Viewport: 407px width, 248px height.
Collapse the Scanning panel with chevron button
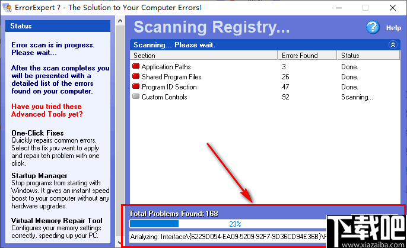pos(393,45)
